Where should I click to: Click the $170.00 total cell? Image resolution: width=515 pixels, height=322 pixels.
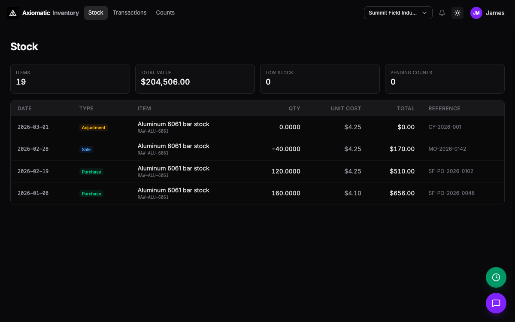pyautogui.click(x=402, y=149)
